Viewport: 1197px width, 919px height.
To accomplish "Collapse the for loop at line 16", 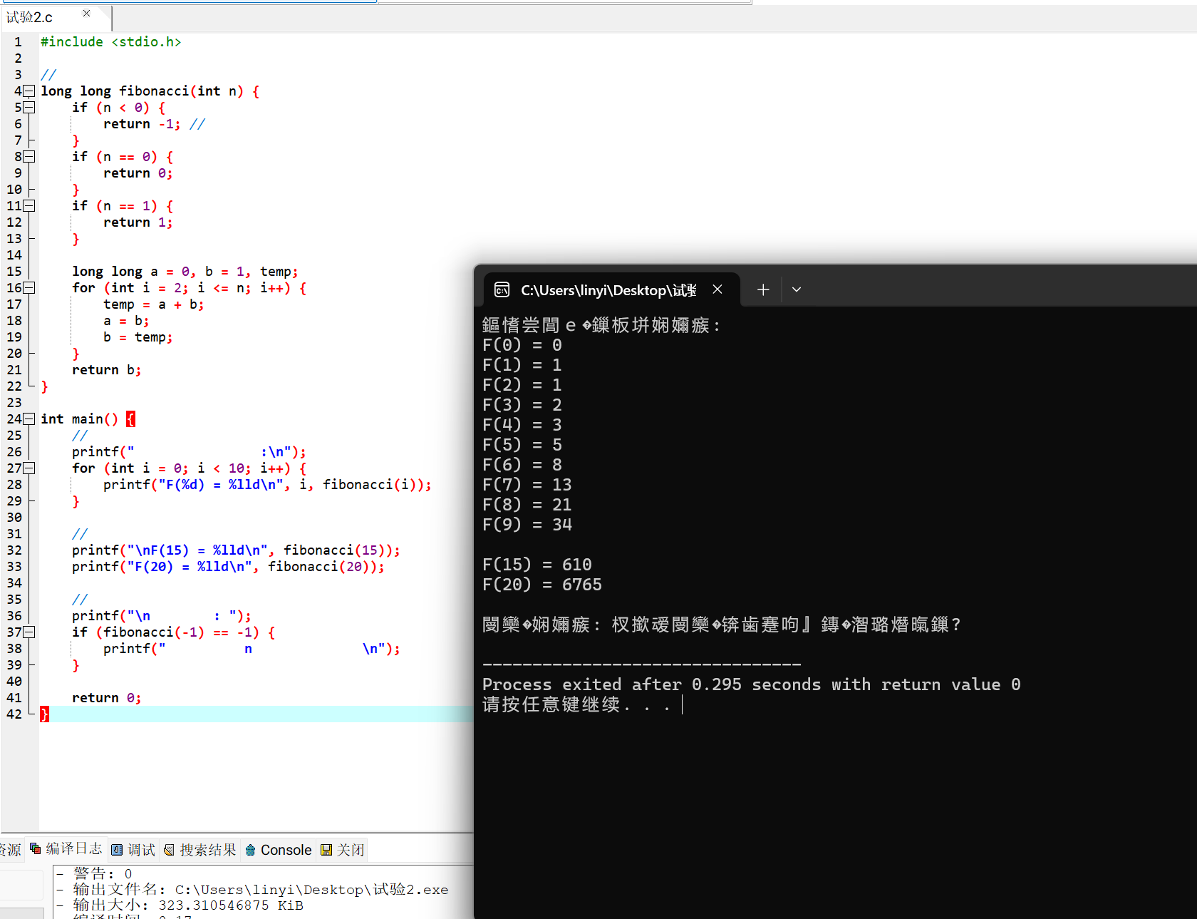I will (29, 288).
